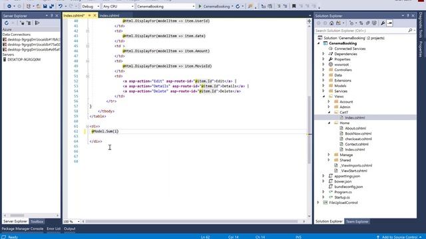Click the Sync with Active Document icon
Viewport: 426px width, 239px height.
tap(361, 23)
